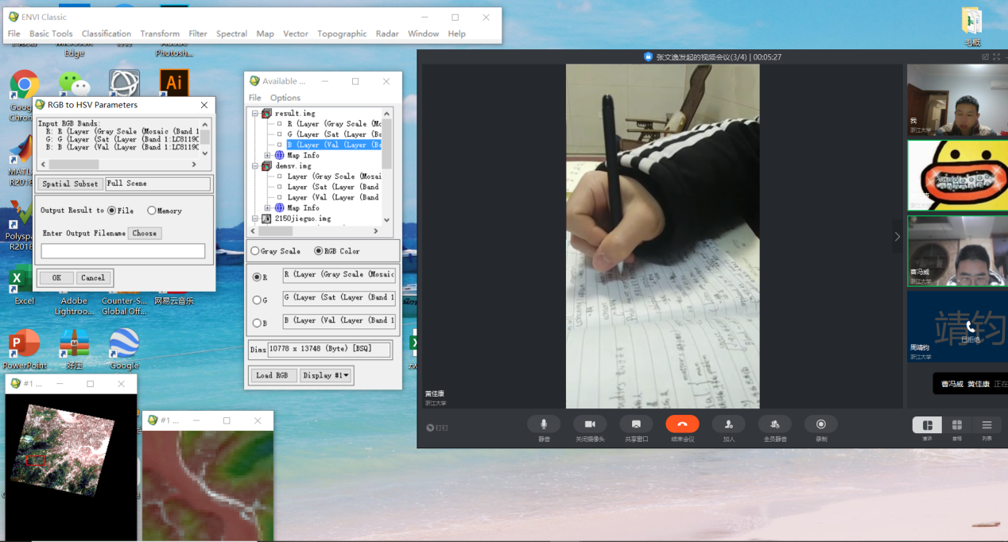
Task: Switch meeting to grid view layout
Action: (x=956, y=425)
